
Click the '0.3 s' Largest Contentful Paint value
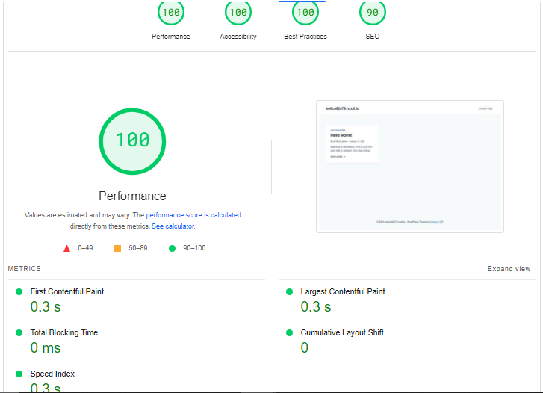click(316, 307)
